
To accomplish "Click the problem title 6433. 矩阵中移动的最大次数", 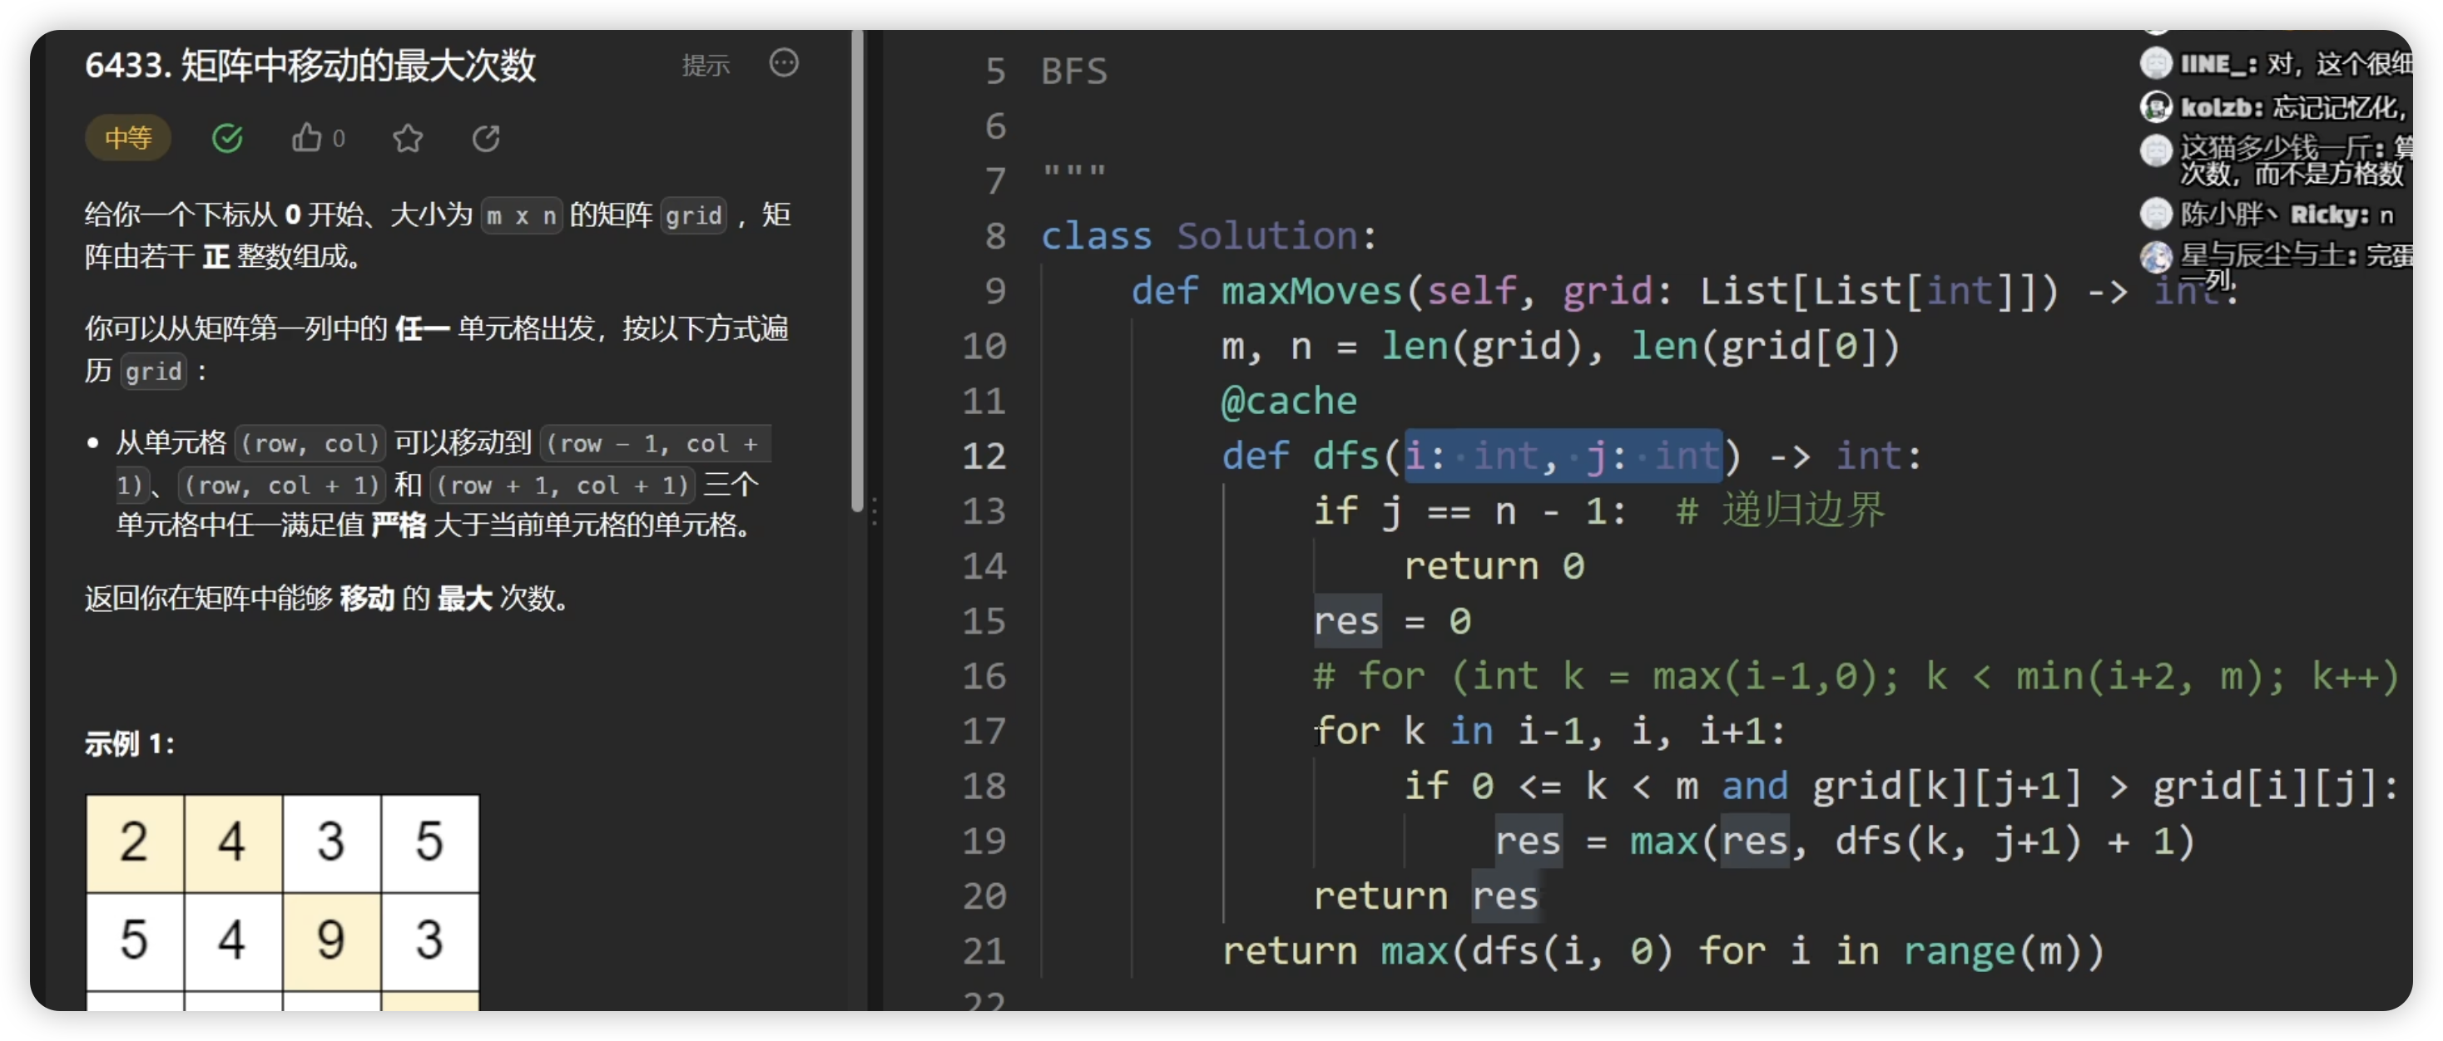I will click(310, 66).
